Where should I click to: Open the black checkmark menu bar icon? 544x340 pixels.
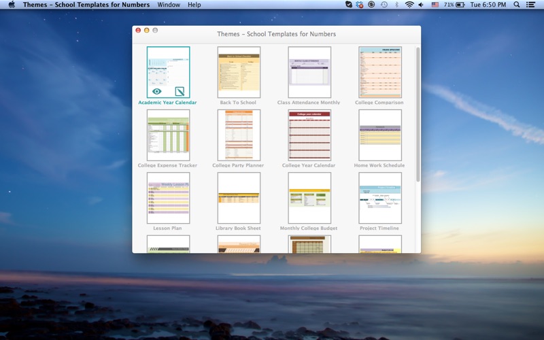coord(349,5)
